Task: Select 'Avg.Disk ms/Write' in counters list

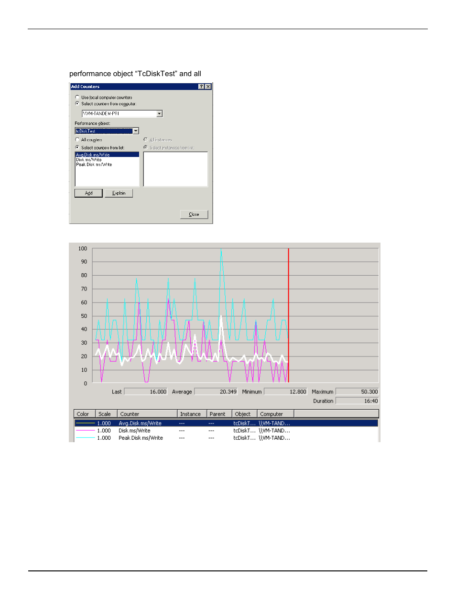Action: click(x=107, y=155)
